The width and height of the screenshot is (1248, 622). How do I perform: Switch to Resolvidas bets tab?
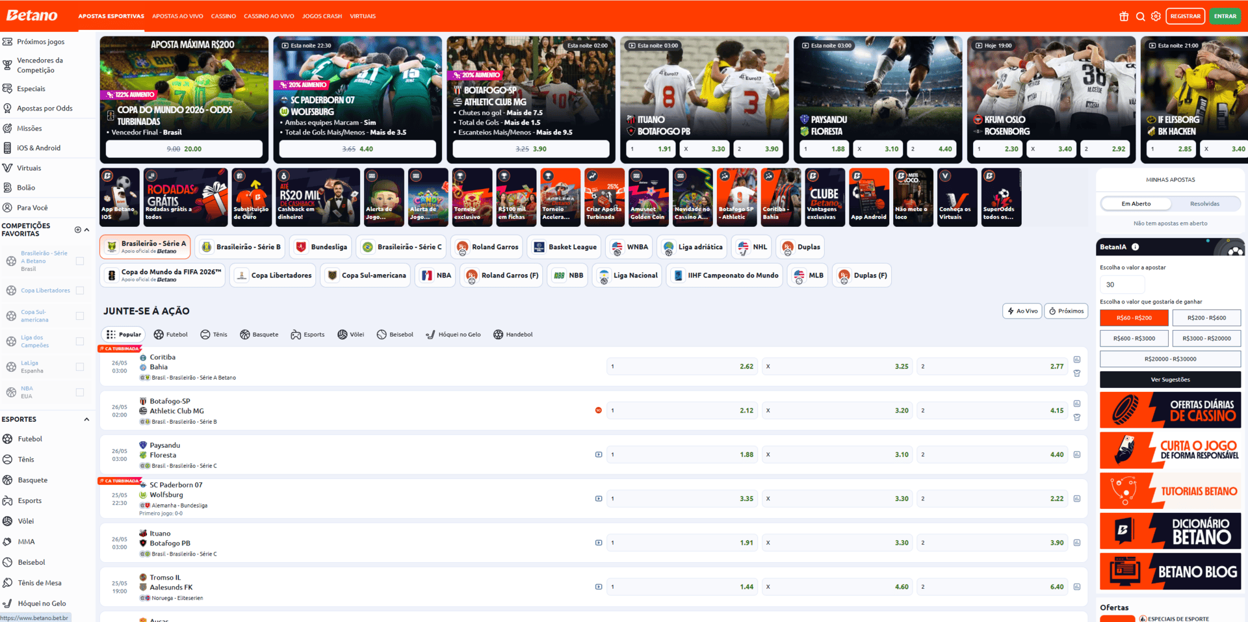tap(1204, 204)
